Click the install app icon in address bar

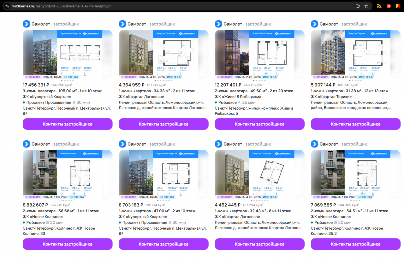pos(358,6)
